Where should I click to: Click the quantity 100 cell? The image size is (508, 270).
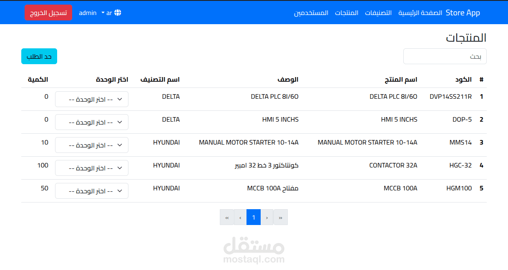(43, 165)
